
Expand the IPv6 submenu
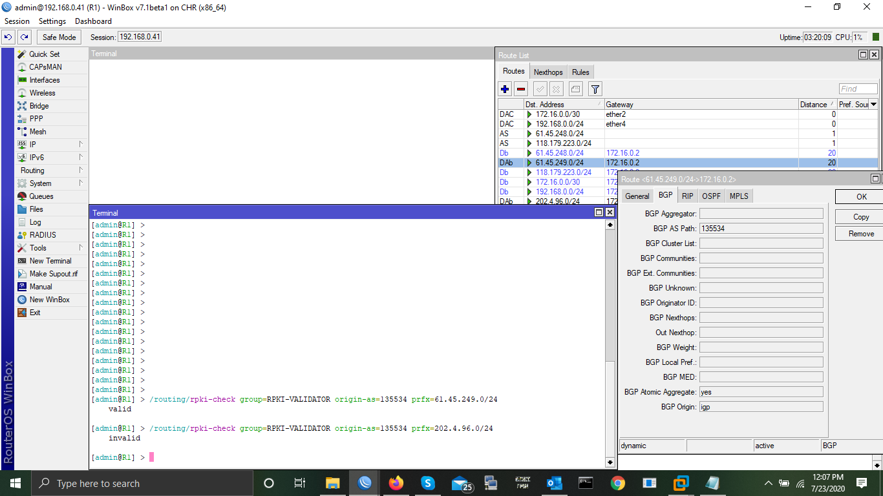pyautogui.click(x=81, y=158)
